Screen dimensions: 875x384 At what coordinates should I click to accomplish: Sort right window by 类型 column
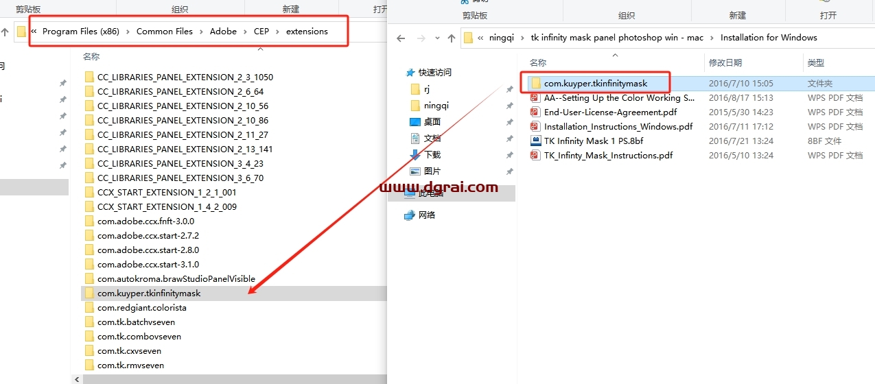point(815,62)
